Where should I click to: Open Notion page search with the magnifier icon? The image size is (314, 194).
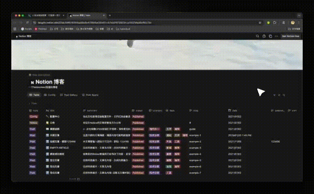click(x=257, y=36)
